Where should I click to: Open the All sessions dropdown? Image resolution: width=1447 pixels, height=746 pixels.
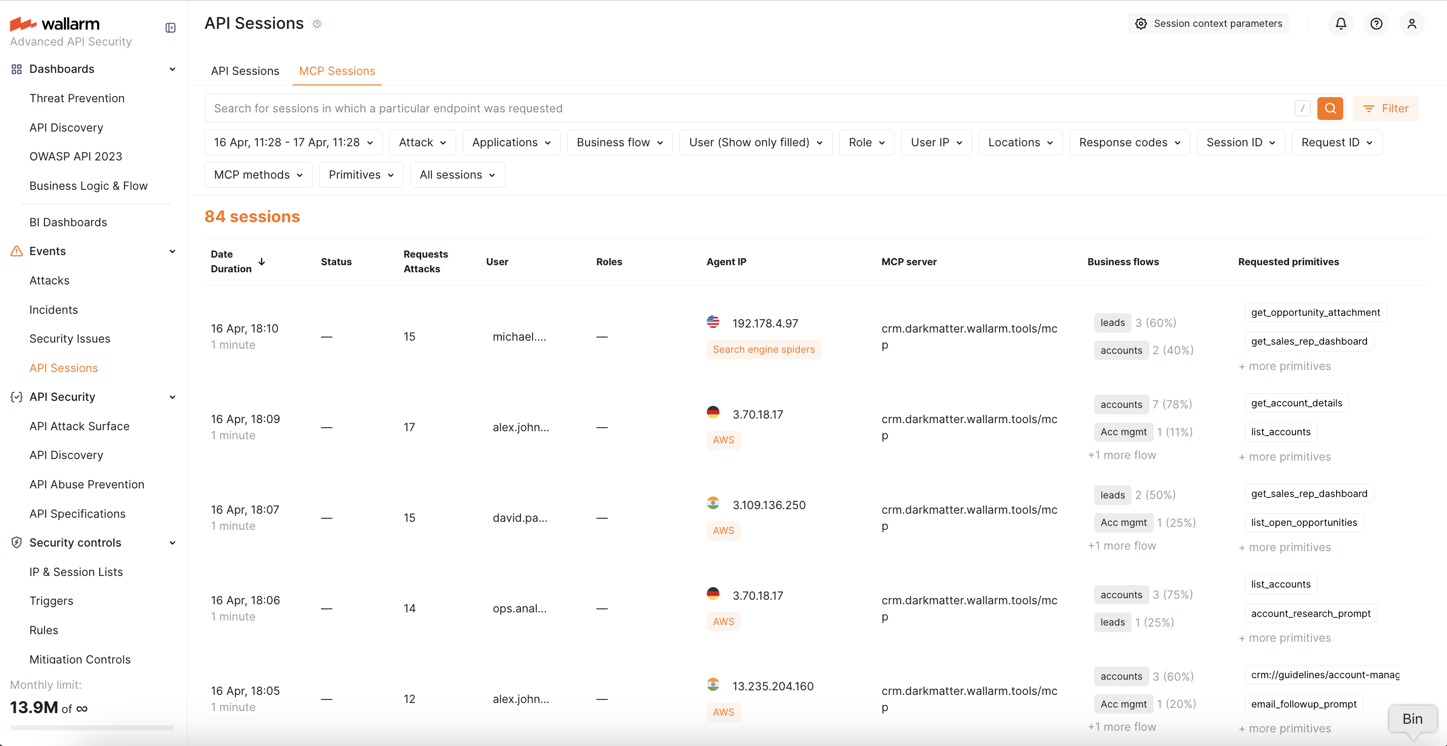click(457, 175)
